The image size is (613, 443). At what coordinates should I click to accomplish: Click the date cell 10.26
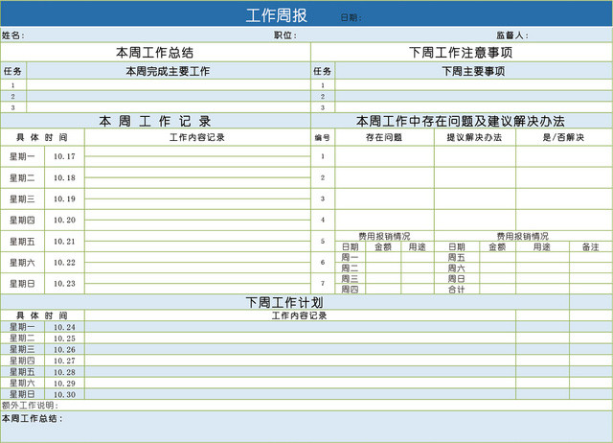pos(64,349)
